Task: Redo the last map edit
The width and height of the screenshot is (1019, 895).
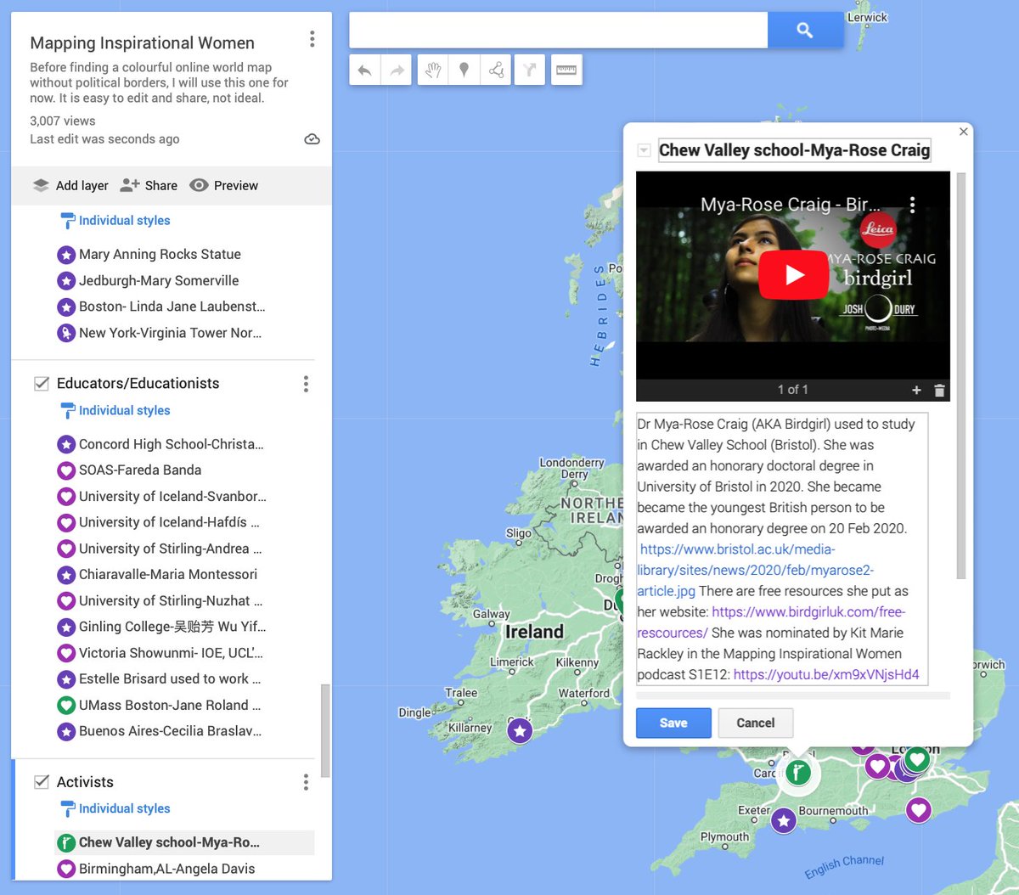Action: [397, 70]
